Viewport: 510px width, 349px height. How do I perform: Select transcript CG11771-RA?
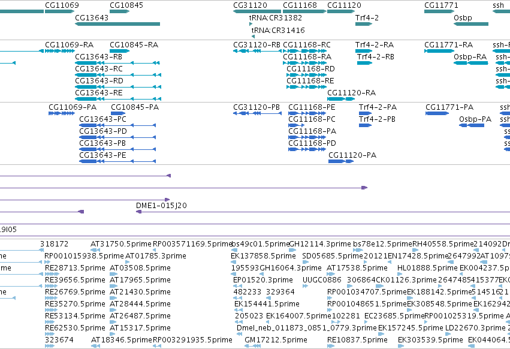(x=448, y=44)
